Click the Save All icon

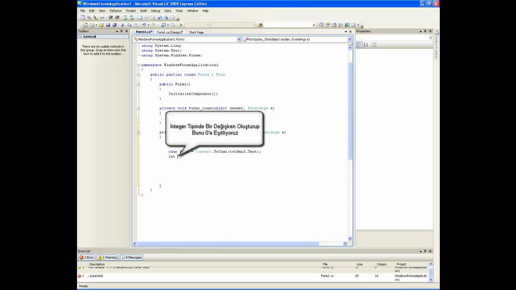(114, 25)
